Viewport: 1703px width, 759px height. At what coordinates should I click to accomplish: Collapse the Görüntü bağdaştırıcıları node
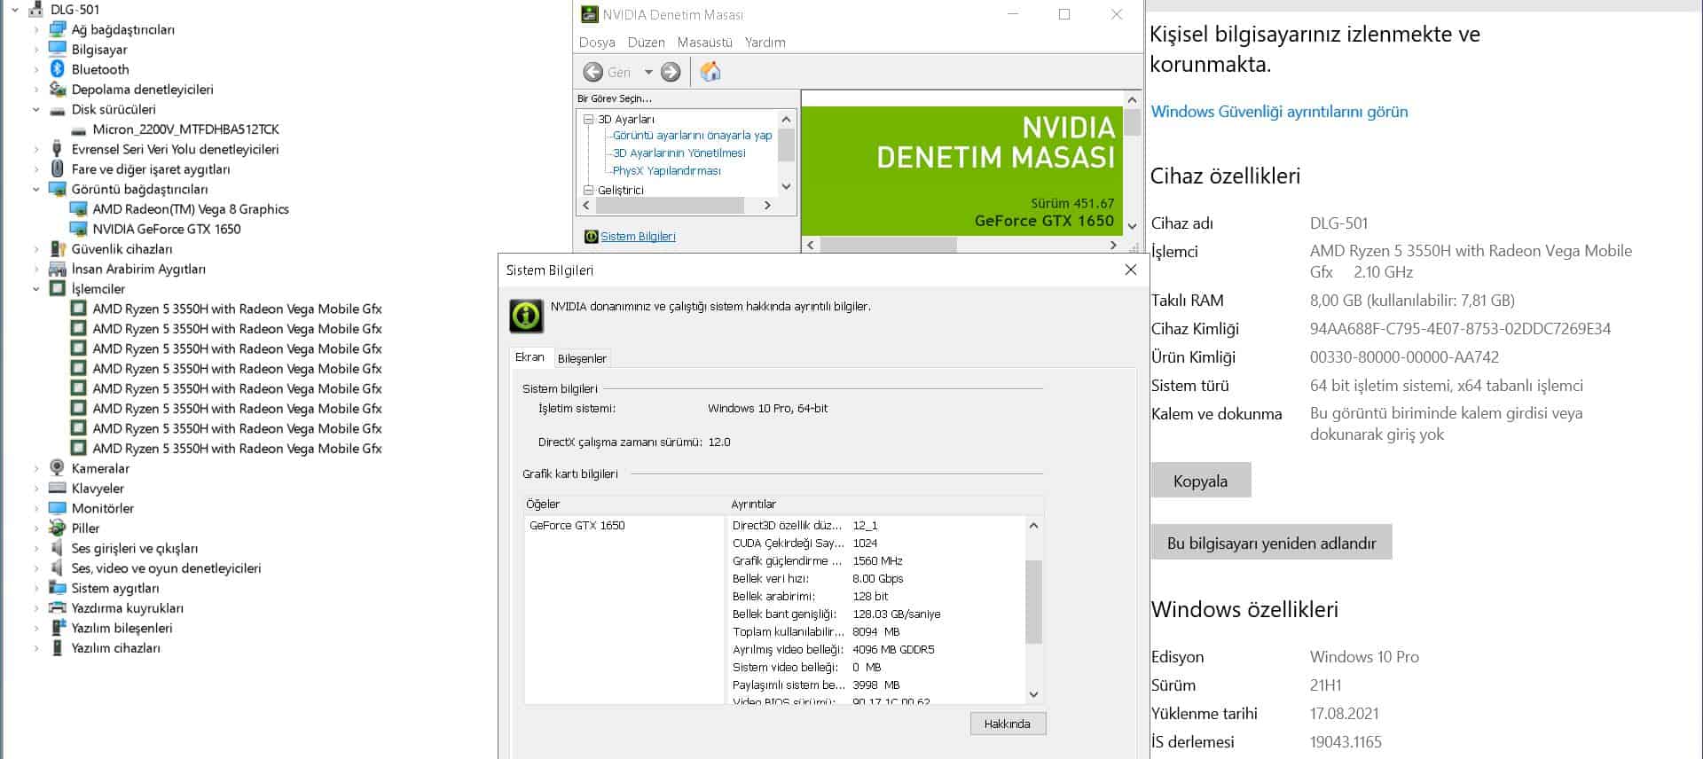36,189
